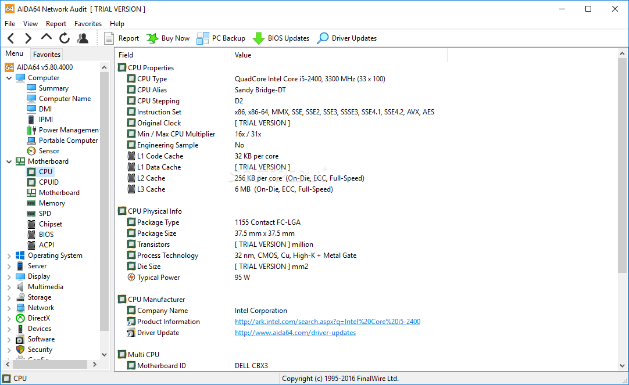This screenshot has height=385, width=629.
Task: Open PC Backup from the toolbar
Action: click(221, 38)
